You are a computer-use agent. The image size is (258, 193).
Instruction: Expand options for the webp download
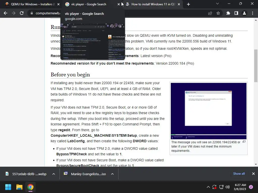pos(54,174)
